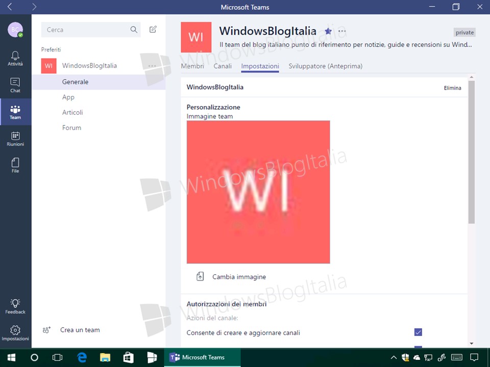Select the Impostazioni tab in team header

(x=260, y=66)
